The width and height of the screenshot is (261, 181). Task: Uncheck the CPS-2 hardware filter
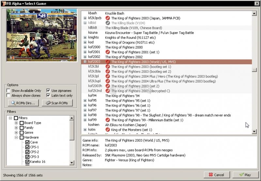(27, 152)
